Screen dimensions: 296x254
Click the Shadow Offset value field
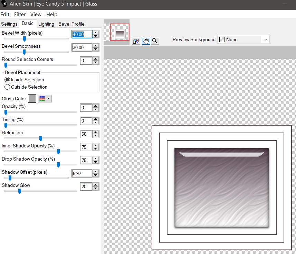[82, 173]
